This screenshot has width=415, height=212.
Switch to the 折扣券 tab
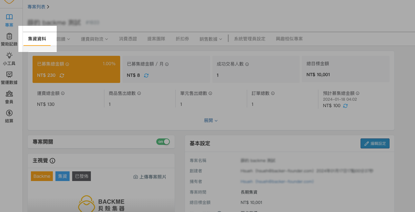click(x=182, y=39)
